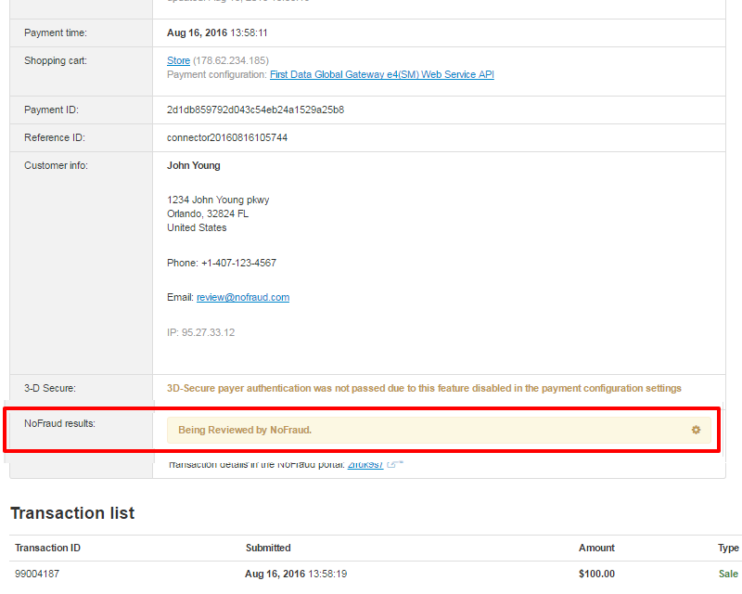The image size is (742, 594).
Task: Click the Sale type cell
Action: (x=728, y=574)
